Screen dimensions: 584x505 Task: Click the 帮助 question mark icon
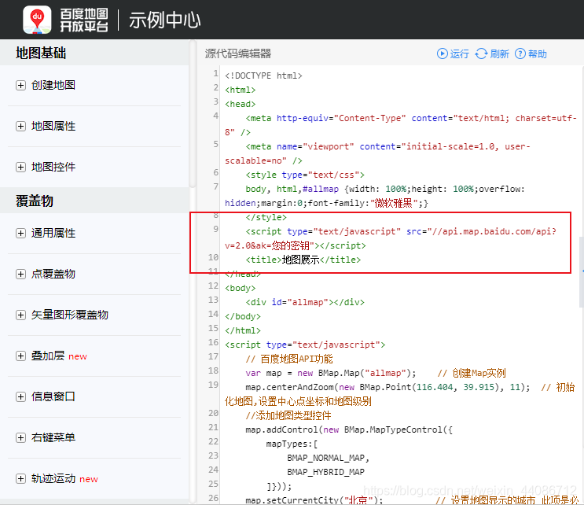pos(520,53)
